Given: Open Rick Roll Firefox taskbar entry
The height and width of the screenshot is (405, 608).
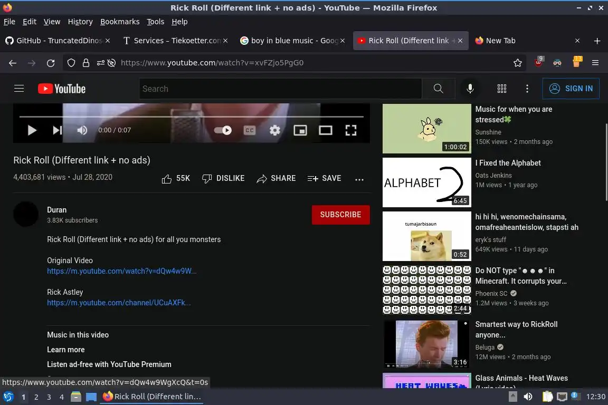Looking at the screenshot, I should (x=151, y=397).
